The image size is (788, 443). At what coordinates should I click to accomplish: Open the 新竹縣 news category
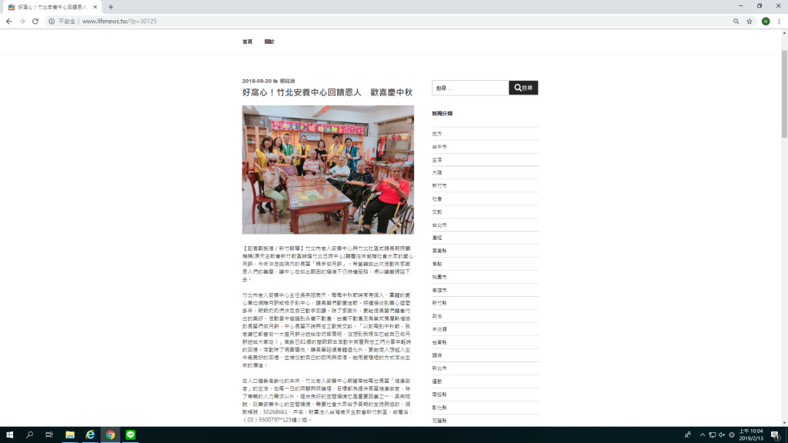(x=439, y=303)
